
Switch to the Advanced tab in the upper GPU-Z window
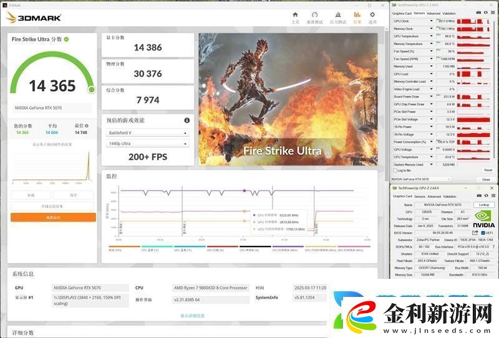click(x=434, y=13)
